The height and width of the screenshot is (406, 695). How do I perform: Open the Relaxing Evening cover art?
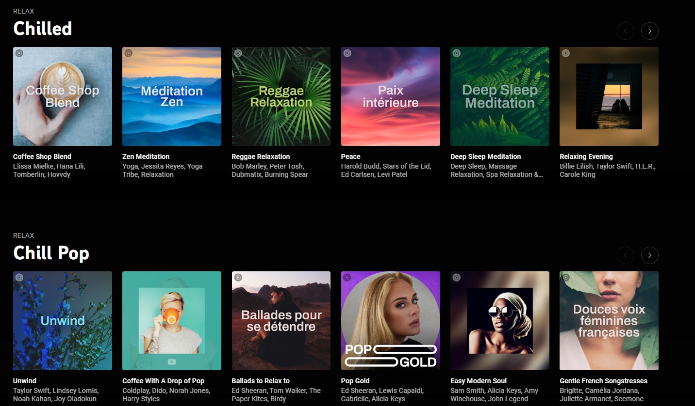click(609, 96)
